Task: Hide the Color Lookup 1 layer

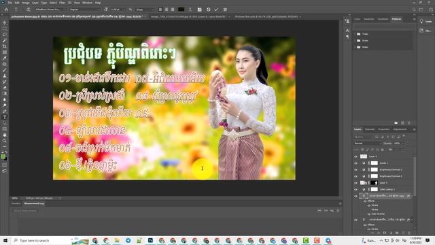Action: 355,189
